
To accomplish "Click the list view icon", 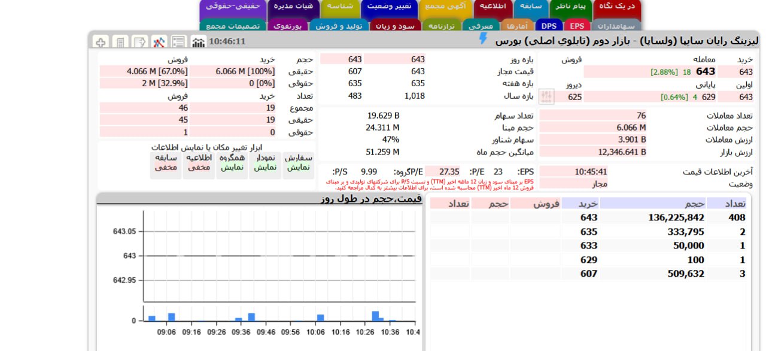I will point(178,42).
